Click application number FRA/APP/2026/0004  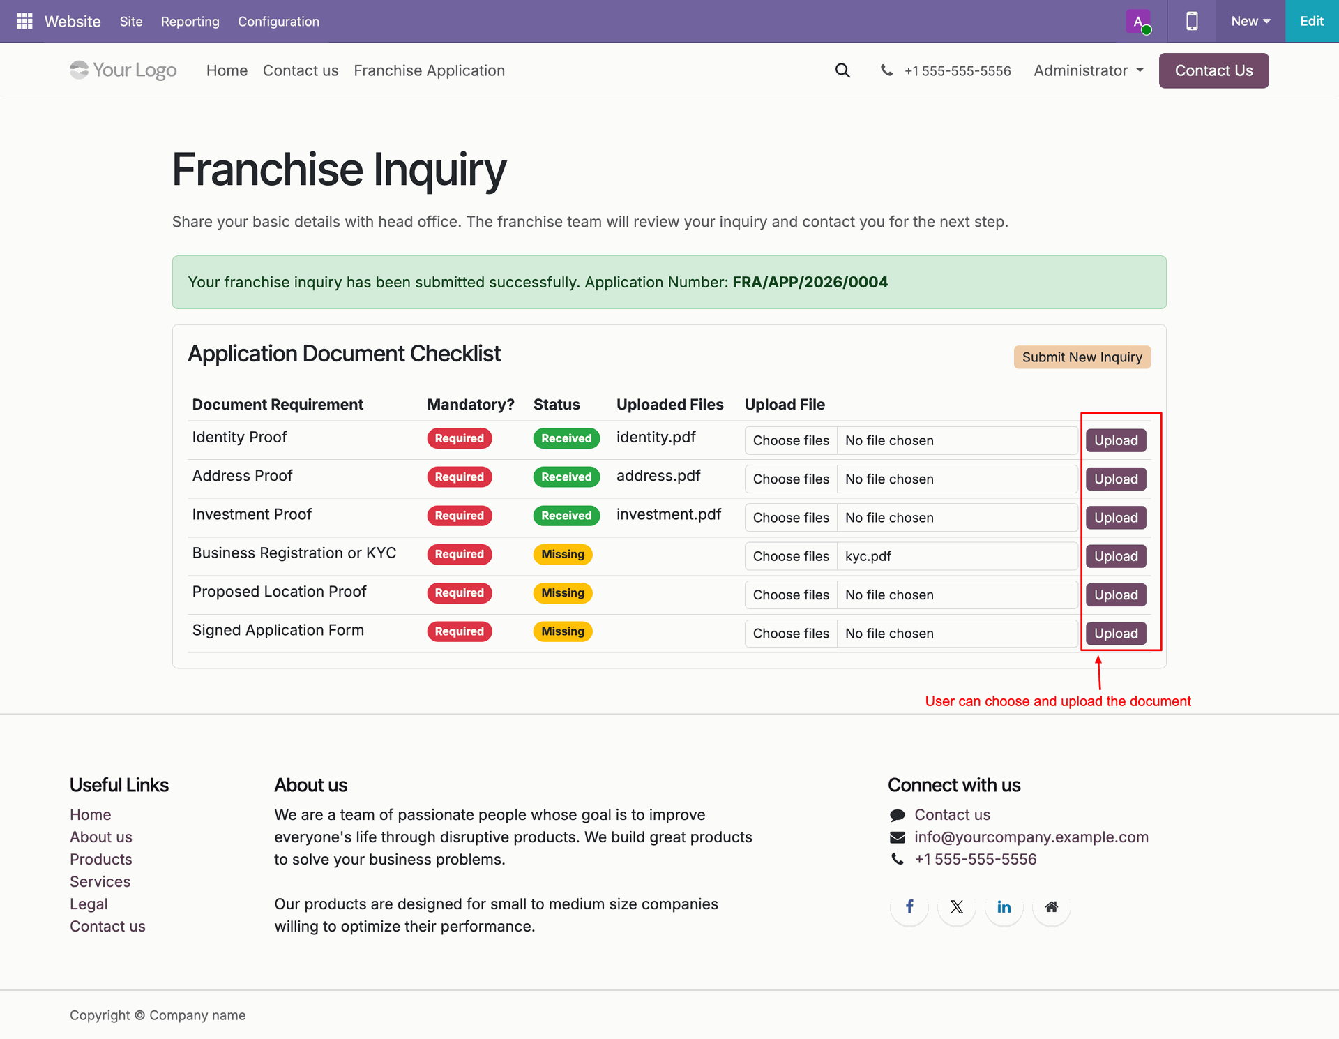pos(810,282)
